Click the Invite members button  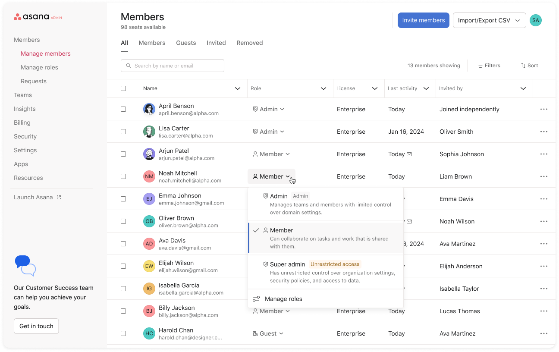click(423, 20)
